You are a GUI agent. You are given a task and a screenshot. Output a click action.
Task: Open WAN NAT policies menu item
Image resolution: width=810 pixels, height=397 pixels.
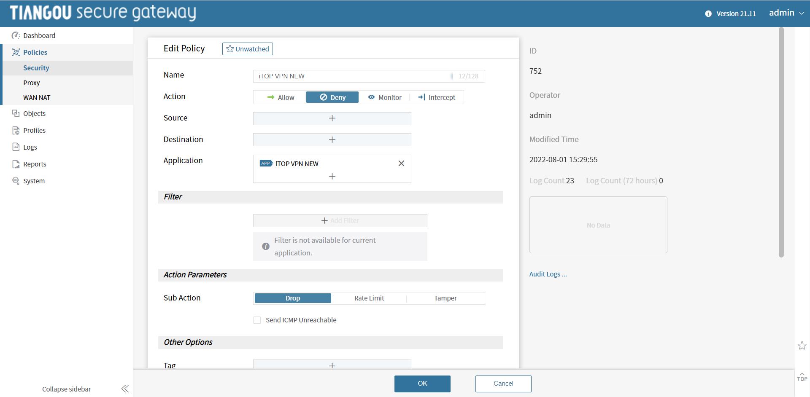(x=37, y=97)
